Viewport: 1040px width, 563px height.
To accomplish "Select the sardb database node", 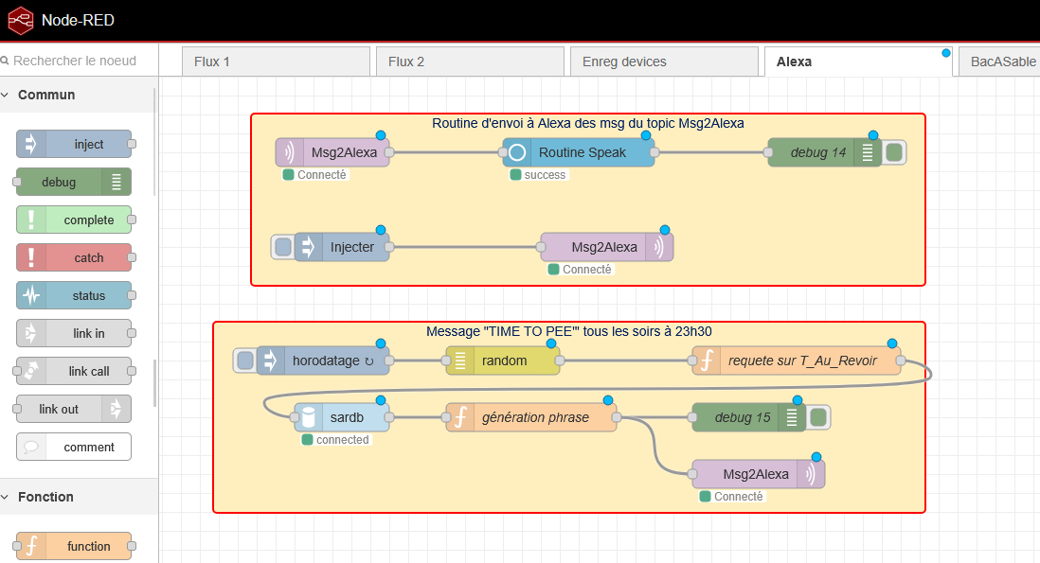I will [x=341, y=417].
